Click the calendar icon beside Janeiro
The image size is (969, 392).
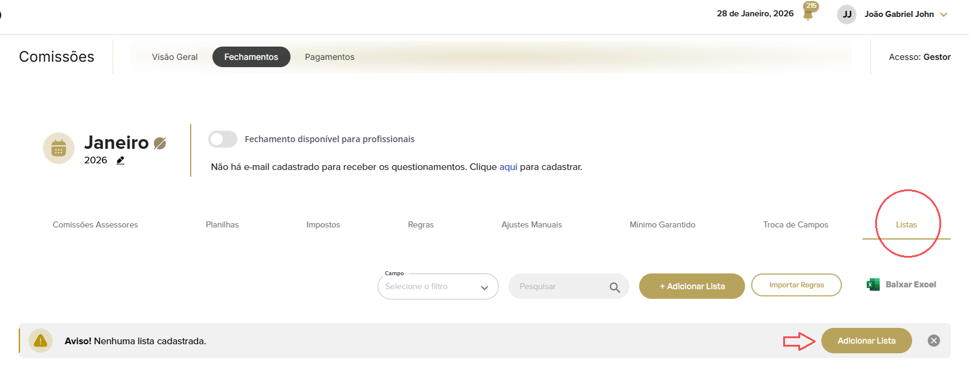click(x=59, y=148)
